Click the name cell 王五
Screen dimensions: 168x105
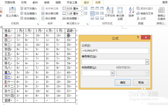pos(9,54)
